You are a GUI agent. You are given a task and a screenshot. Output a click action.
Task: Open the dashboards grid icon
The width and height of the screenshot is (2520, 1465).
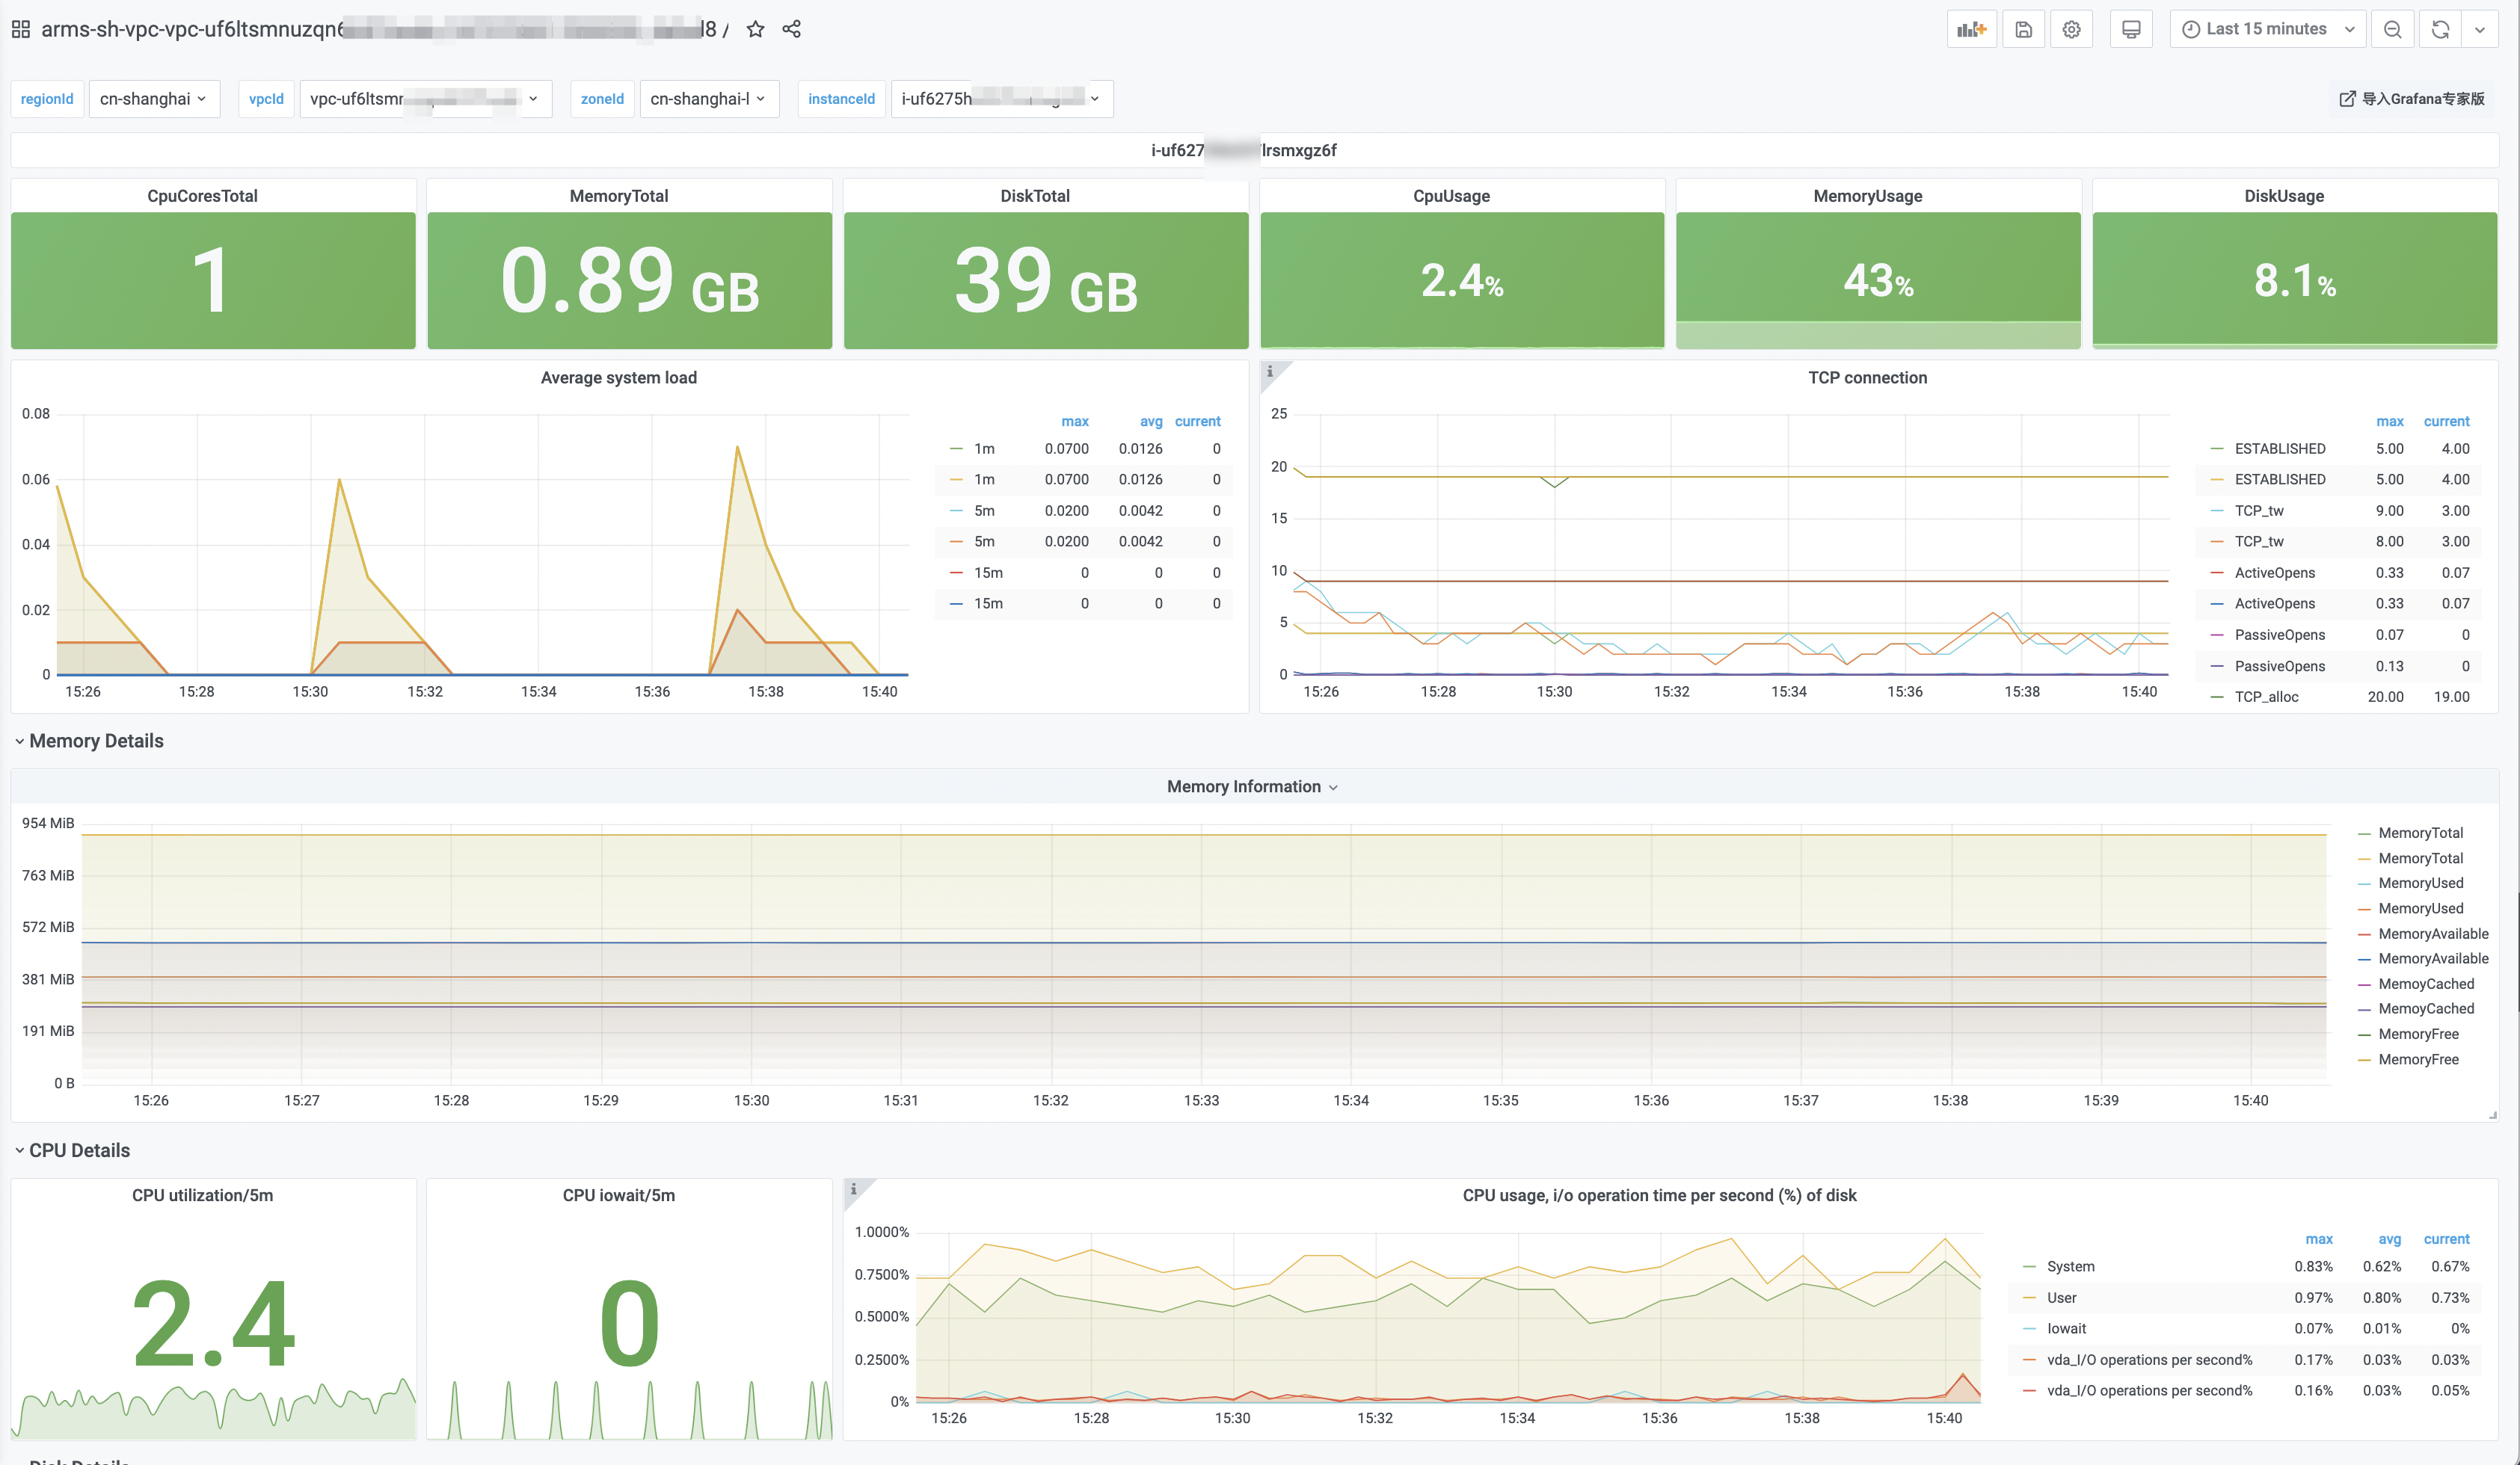point(20,29)
